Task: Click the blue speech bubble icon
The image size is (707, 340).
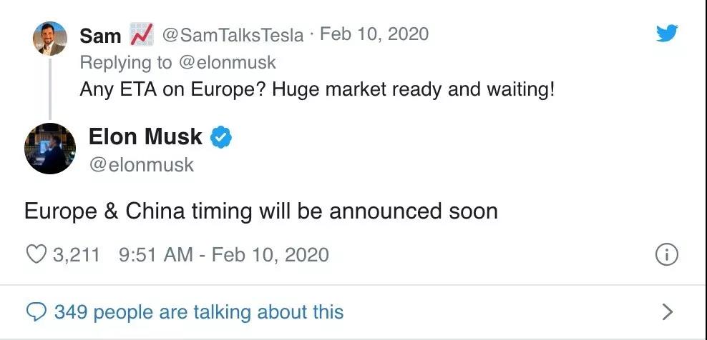Action: click(36, 312)
